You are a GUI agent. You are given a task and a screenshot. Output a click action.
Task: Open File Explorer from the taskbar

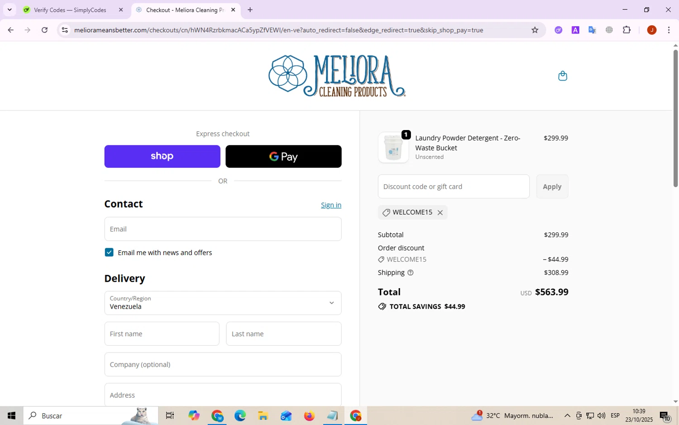[x=263, y=415]
